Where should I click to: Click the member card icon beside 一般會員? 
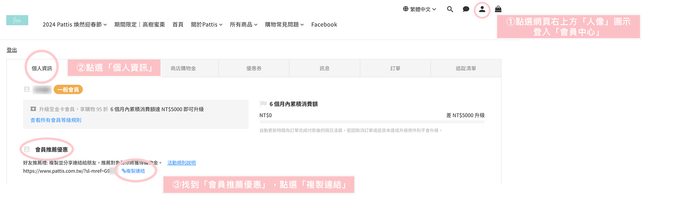point(27,89)
